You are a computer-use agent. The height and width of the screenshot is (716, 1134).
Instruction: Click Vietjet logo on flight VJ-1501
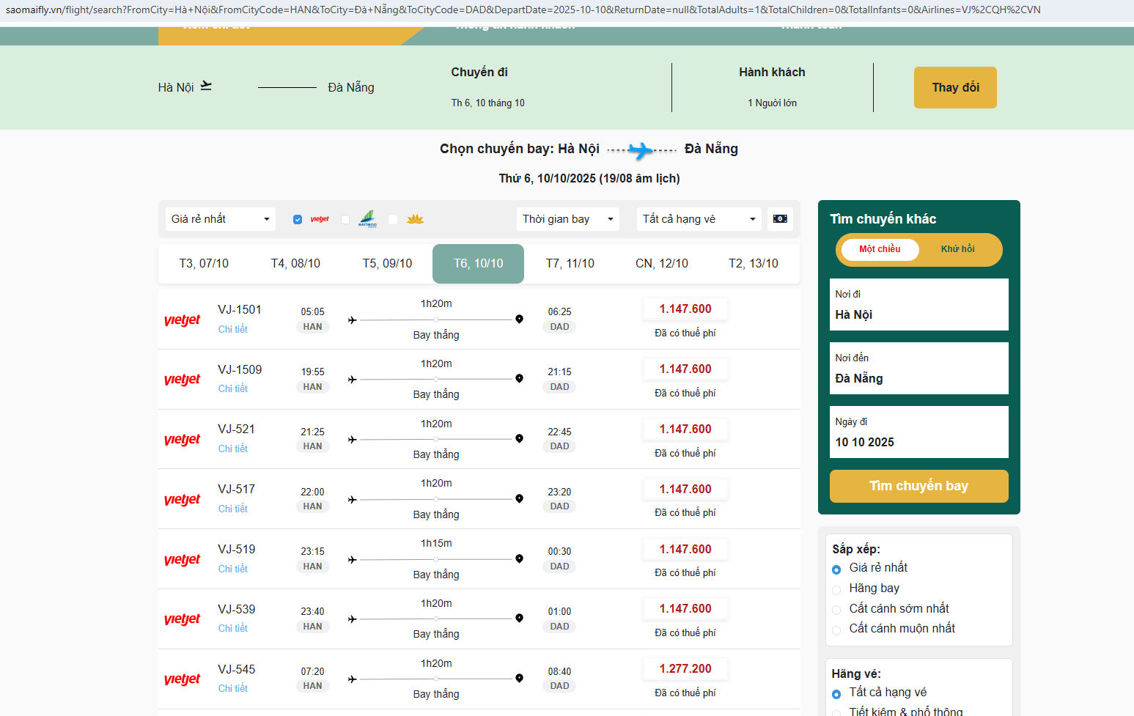coord(182,320)
